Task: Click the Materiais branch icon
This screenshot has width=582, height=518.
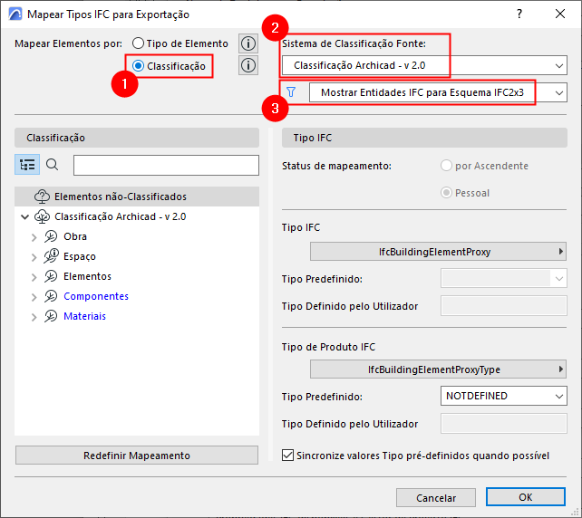Action: point(51,316)
